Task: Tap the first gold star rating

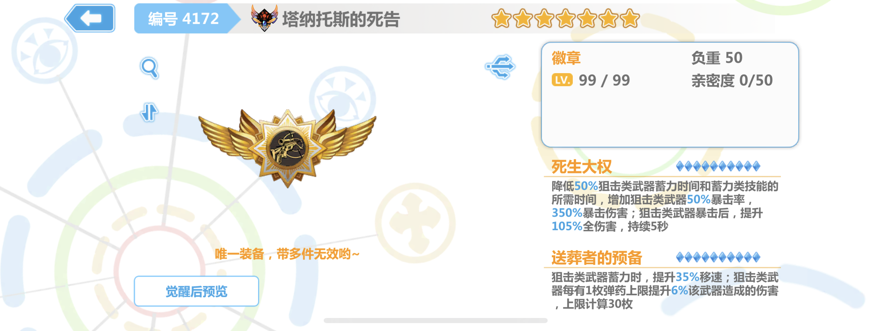Action: pos(501,19)
